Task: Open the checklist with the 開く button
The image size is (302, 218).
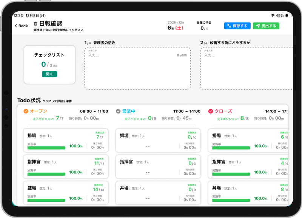Action: [x=50, y=74]
